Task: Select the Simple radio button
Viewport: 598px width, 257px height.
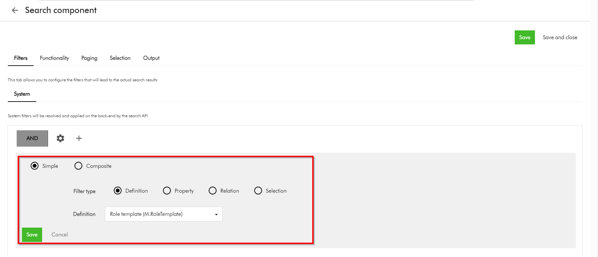Action: (35, 166)
